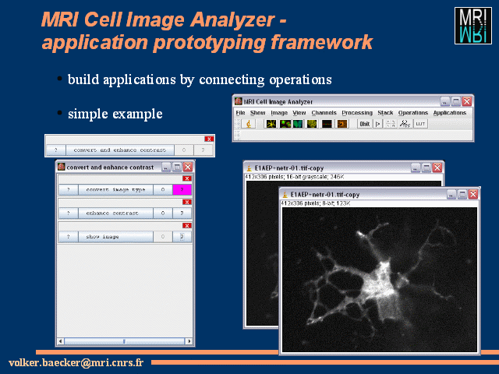Open the Processing menu

pyautogui.click(x=357, y=113)
